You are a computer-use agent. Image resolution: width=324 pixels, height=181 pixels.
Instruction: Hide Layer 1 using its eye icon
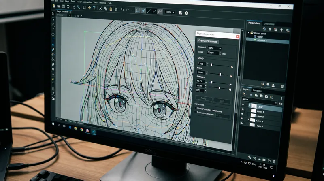(243, 105)
